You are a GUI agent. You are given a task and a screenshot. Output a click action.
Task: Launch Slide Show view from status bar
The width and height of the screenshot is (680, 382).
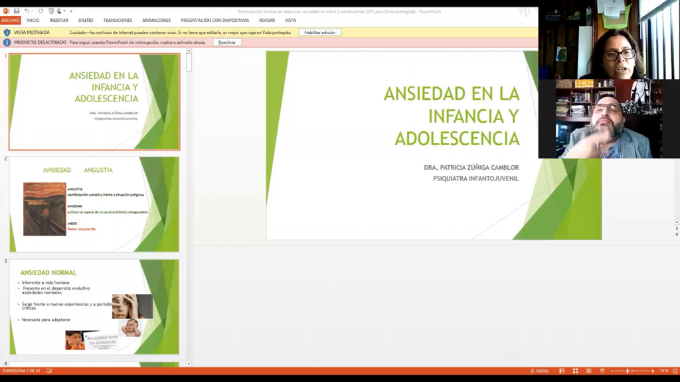point(602,371)
